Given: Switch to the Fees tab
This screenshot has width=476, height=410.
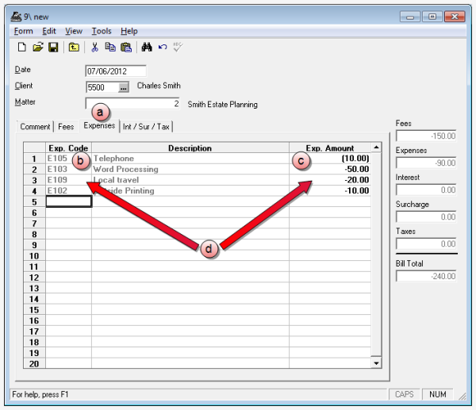Looking at the screenshot, I should (x=66, y=127).
